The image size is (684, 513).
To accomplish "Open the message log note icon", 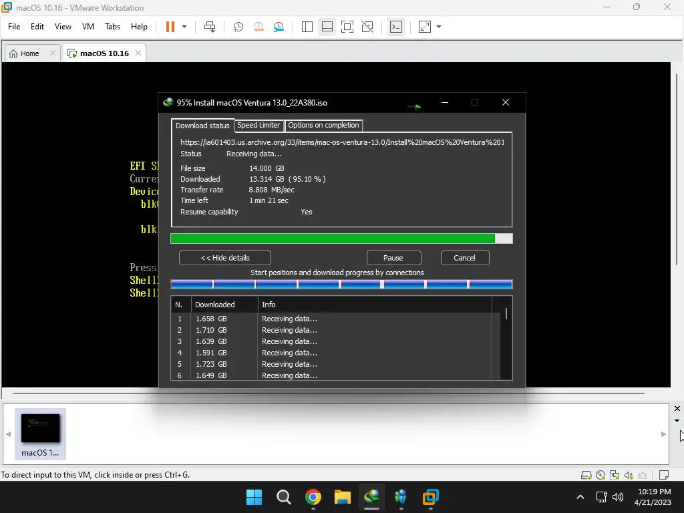I will pyautogui.click(x=664, y=475).
